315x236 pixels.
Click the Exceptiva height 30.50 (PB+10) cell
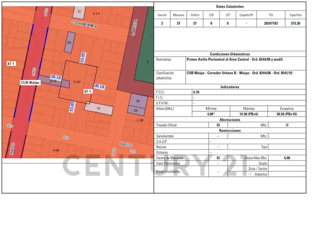coord(286,114)
